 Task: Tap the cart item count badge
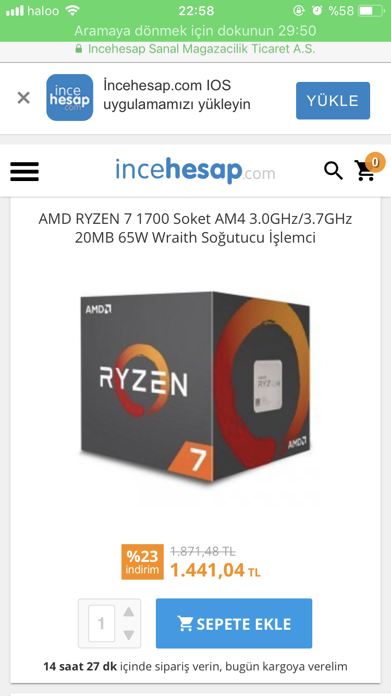pyautogui.click(x=375, y=162)
